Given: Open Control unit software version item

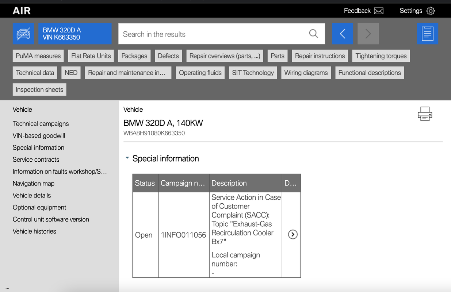Looking at the screenshot, I should 51,219.
